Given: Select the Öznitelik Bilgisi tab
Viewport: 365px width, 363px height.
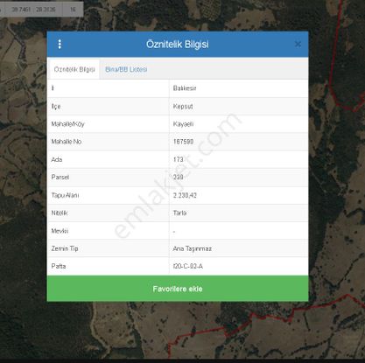Looking at the screenshot, I should (x=74, y=69).
